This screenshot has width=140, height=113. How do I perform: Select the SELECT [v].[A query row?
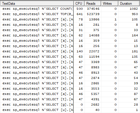[x=70, y=30]
